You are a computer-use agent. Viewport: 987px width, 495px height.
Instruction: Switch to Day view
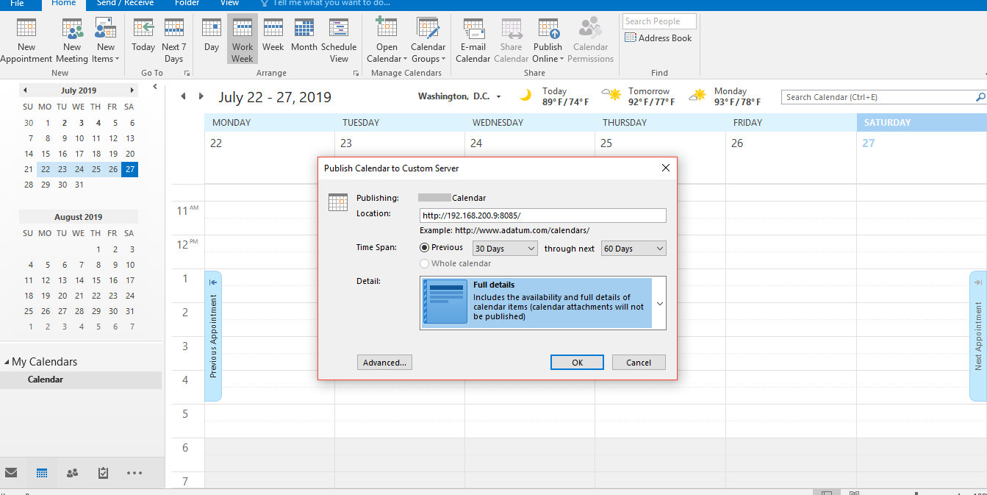[x=212, y=35]
